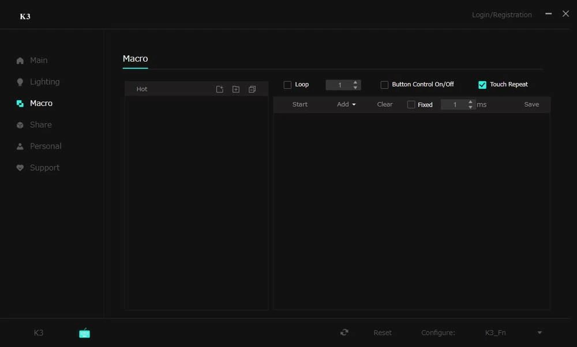Uncheck the Touch Repeat checkbox
577x347 pixels.
pos(482,85)
